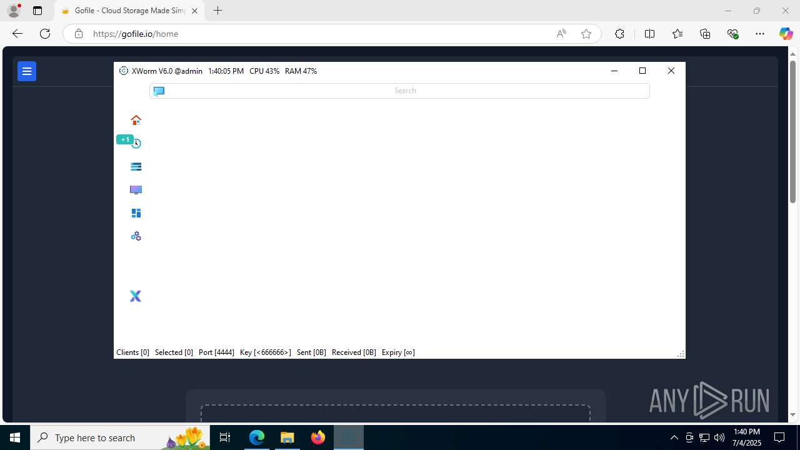The width and height of the screenshot is (800, 450).
Task: Open the XWorm home sidebar icon
Action: coord(136,120)
